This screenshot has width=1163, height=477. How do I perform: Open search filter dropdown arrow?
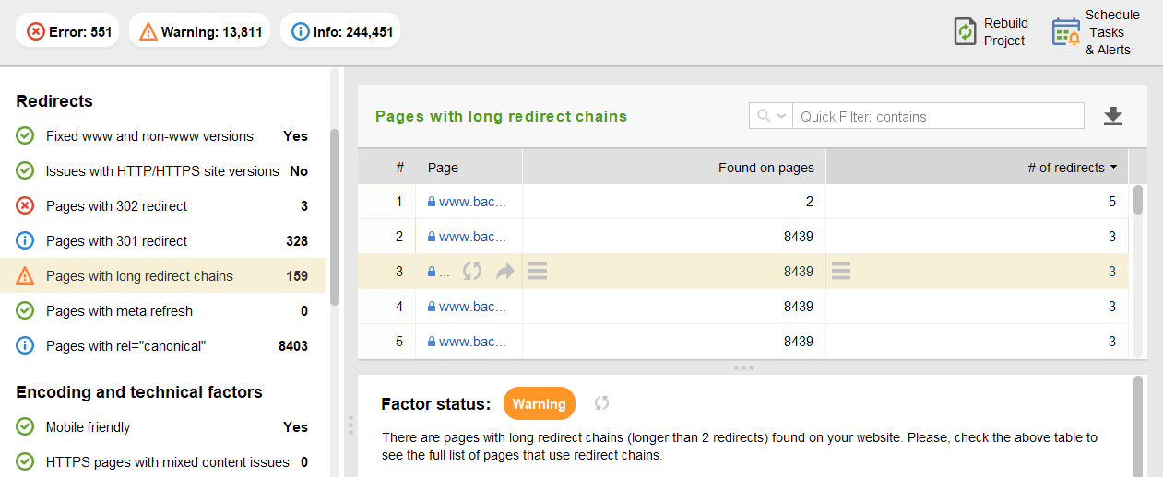pos(782,116)
